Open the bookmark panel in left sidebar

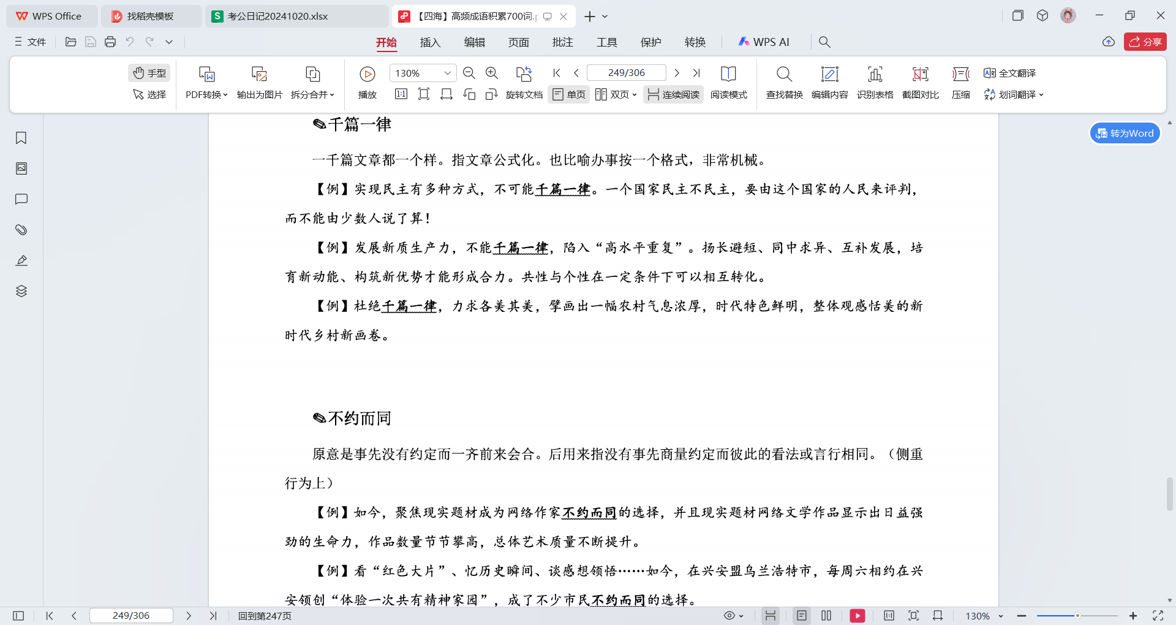pyautogui.click(x=21, y=138)
